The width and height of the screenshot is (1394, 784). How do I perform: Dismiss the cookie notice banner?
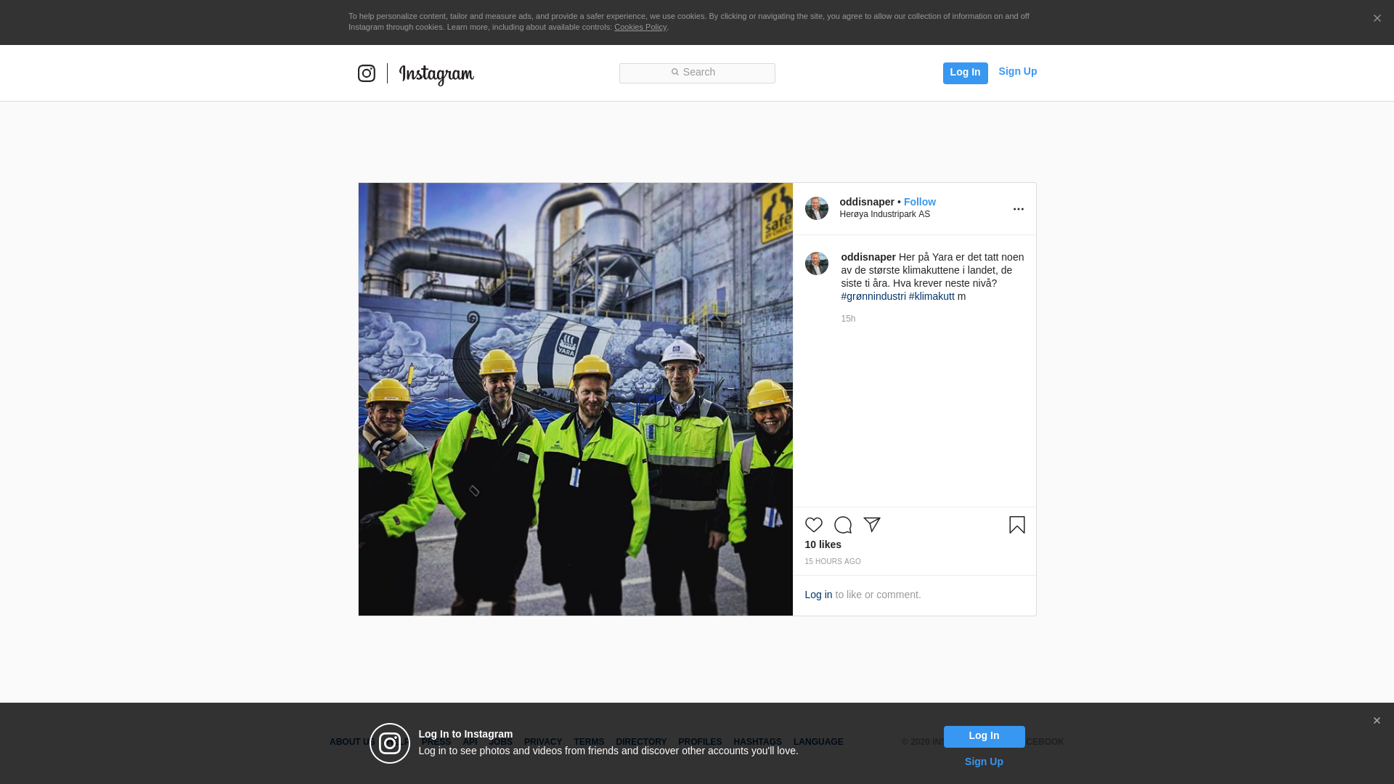pos(1377,19)
